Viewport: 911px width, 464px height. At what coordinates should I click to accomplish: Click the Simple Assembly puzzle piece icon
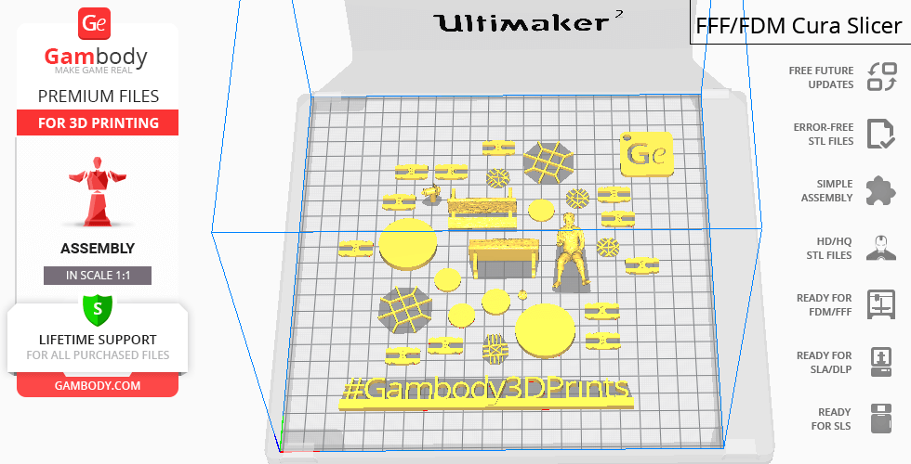point(880,191)
